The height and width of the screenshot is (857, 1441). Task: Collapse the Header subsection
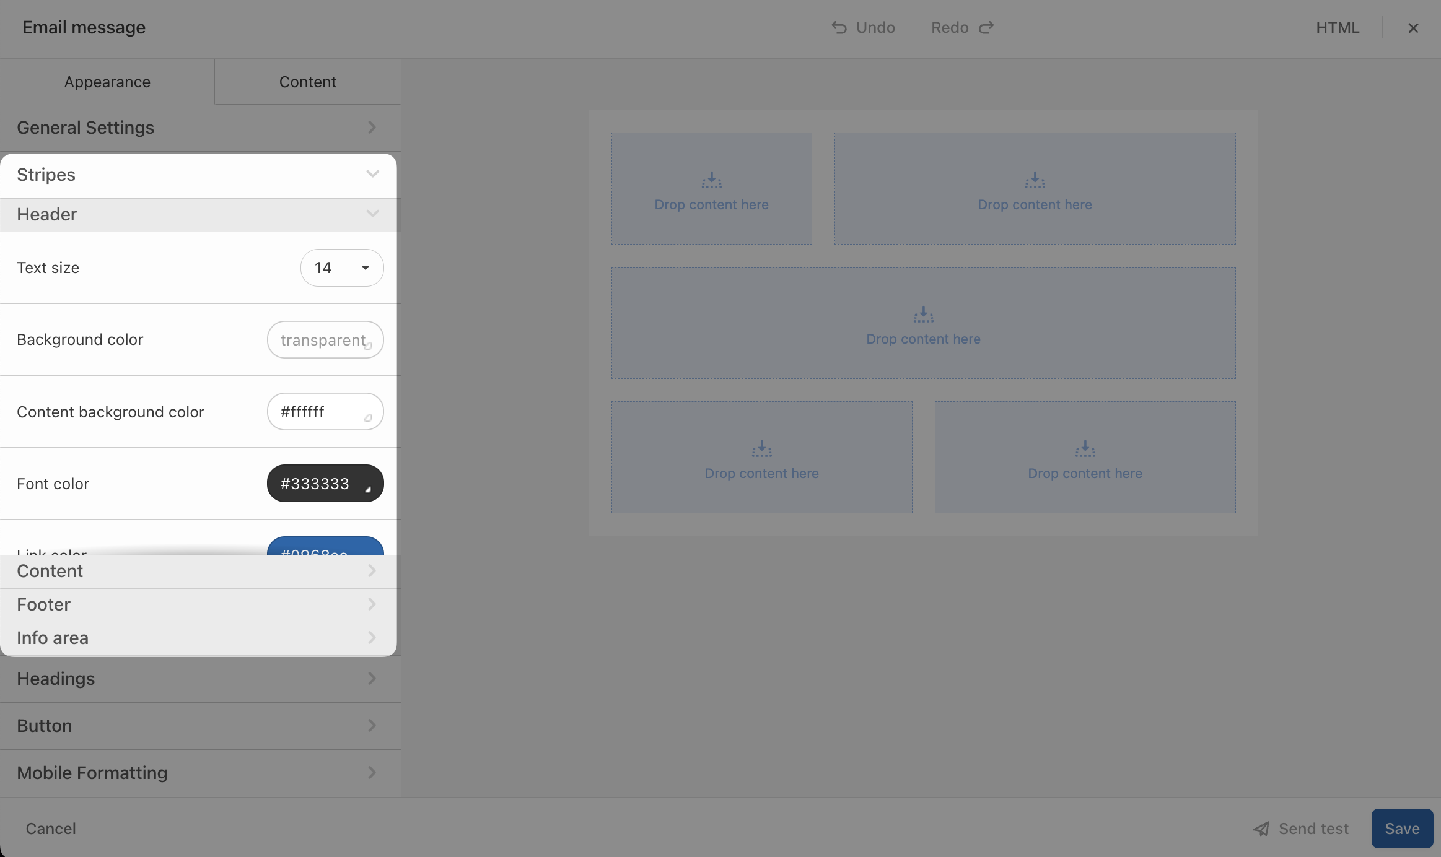coord(372,214)
